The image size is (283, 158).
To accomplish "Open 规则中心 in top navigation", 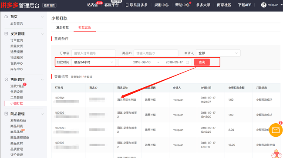I will [162, 5].
